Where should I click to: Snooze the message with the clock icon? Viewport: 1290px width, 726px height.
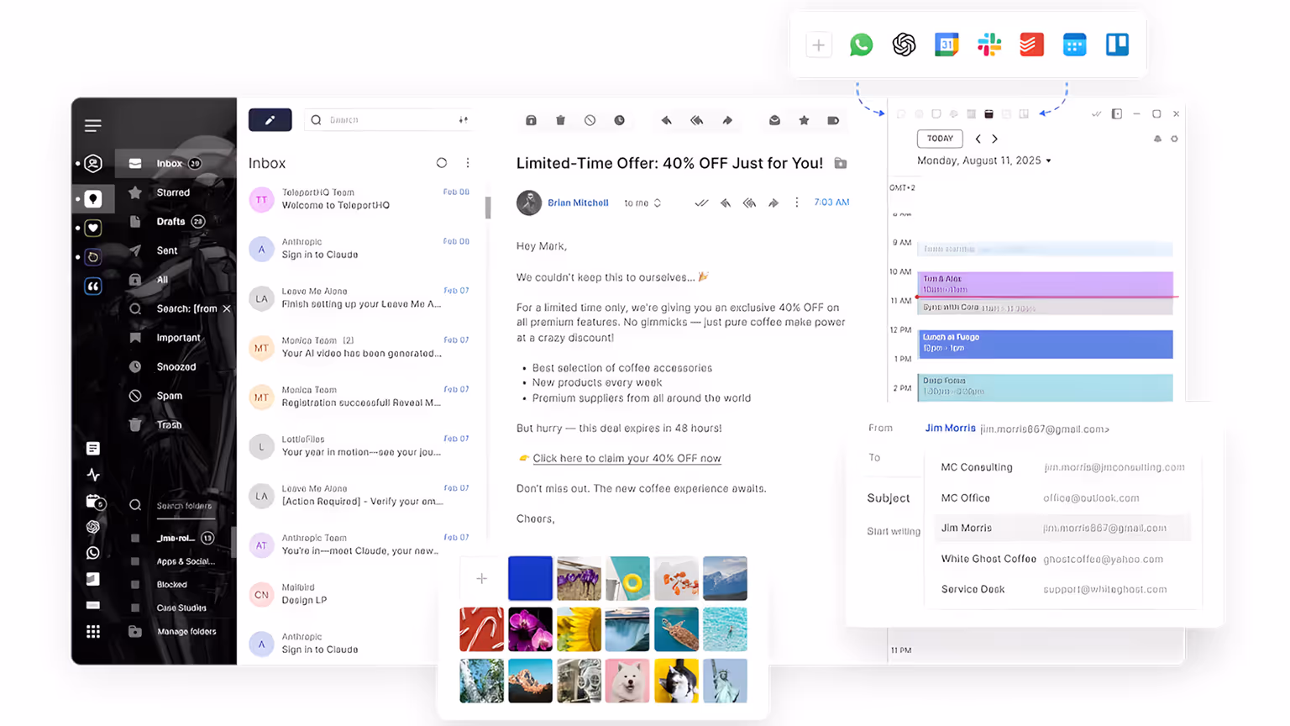pos(619,120)
